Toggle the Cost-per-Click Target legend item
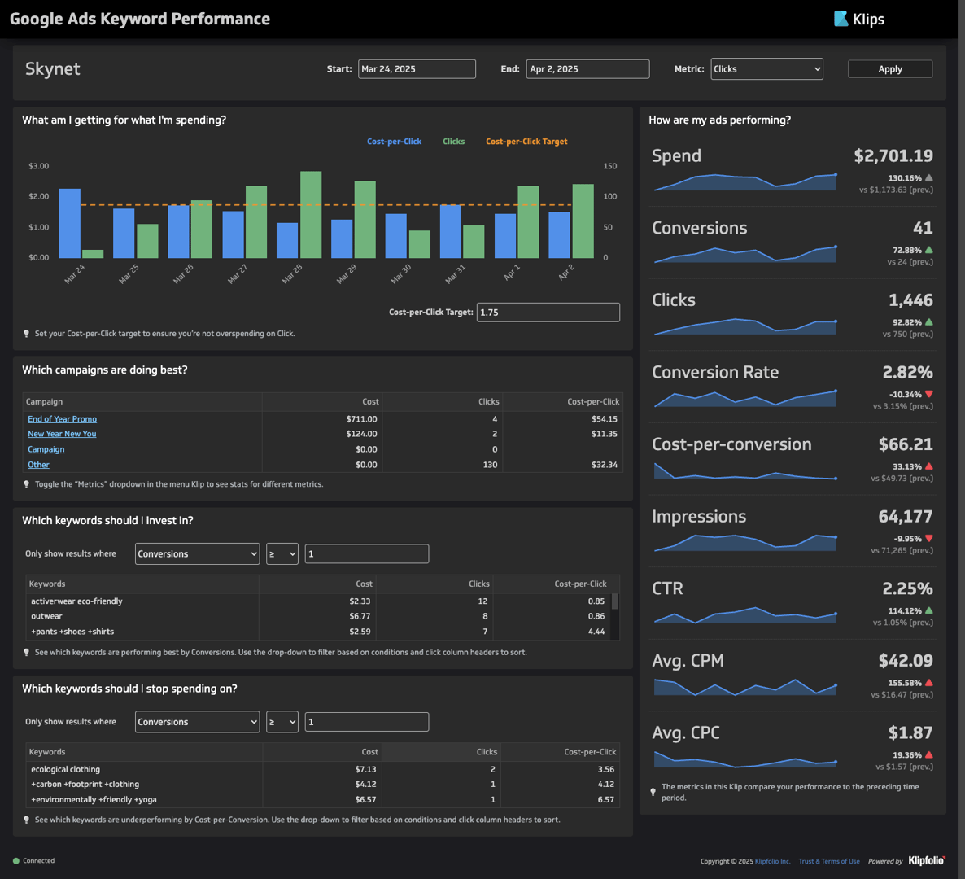965x879 pixels. pyautogui.click(x=526, y=141)
